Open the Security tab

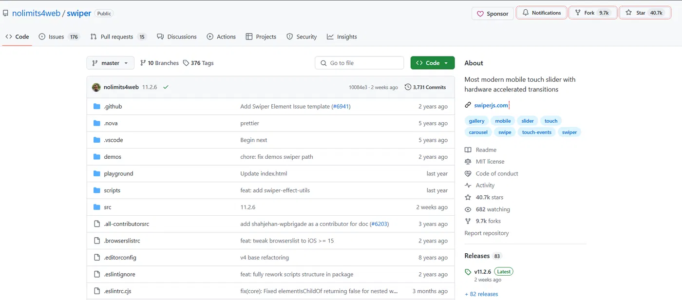[302, 37]
